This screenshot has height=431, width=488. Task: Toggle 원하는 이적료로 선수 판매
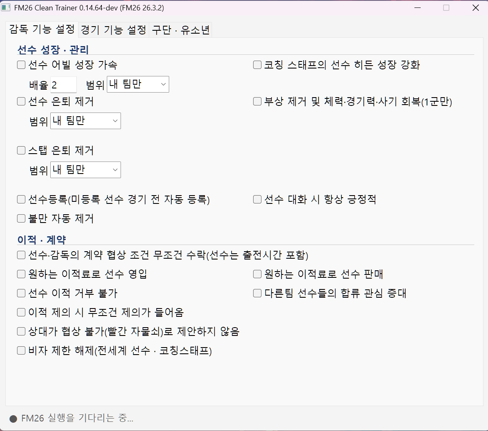pyautogui.click(x=257, y=274)
